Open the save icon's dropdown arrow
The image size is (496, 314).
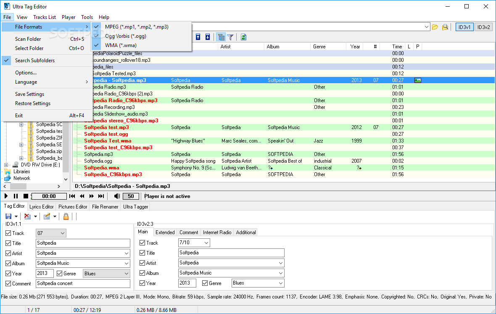(x=16, y=216)
